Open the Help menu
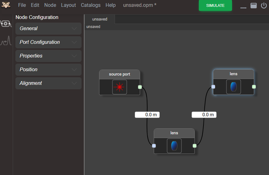269x175 pixels. point(111,5)
